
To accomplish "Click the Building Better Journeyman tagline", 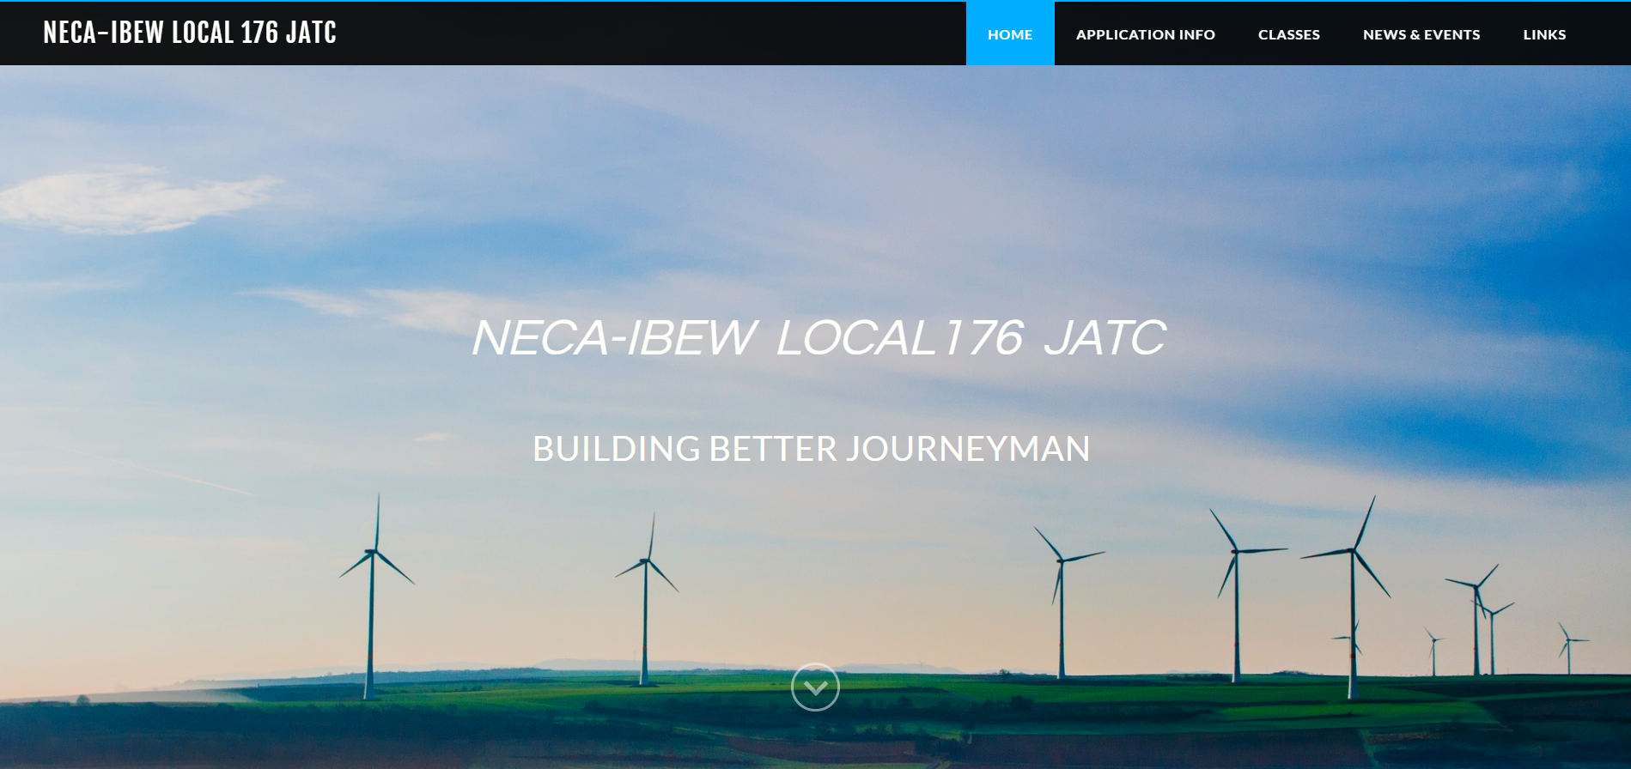I will click(812, 449).
